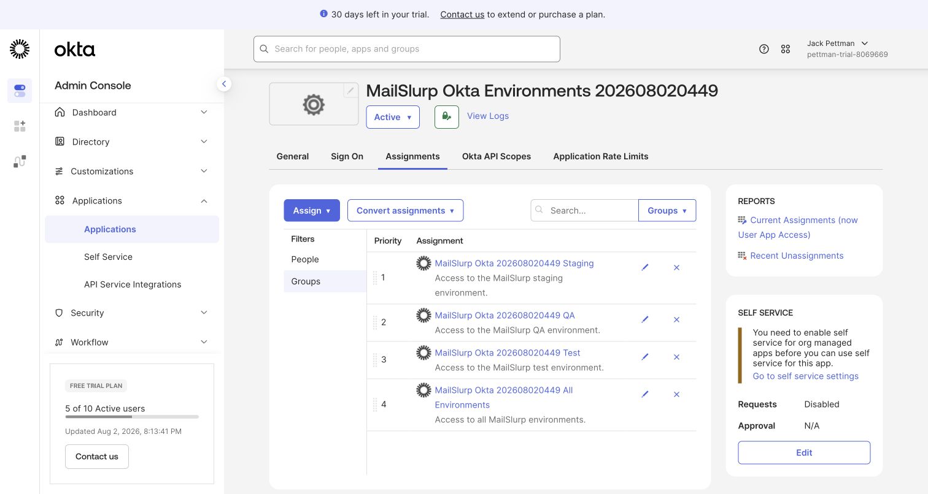Image resolution: width=928 pixels, height=494 pixels.
Task: Click the Contact us link in banner
Action: click(462, 14)
